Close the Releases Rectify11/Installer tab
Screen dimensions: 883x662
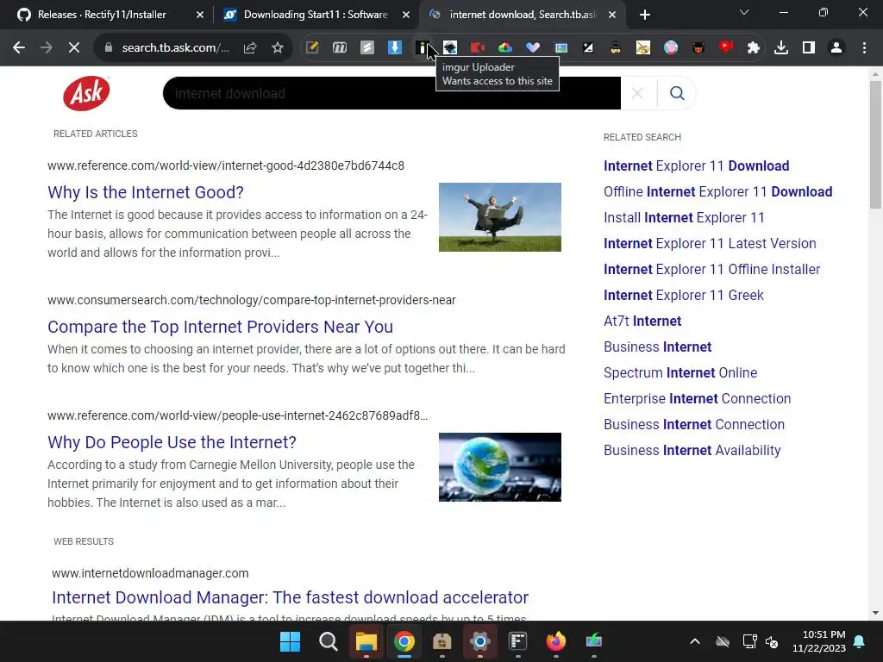coord(200,15)
